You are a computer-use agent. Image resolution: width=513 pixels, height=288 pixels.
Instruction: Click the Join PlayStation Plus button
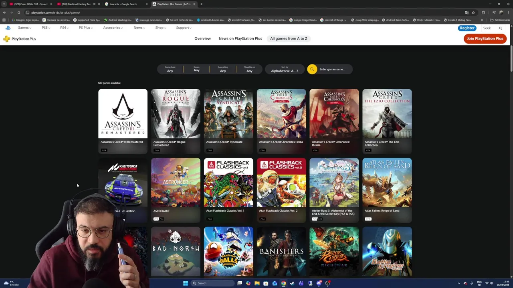click(x=485, y=38)
